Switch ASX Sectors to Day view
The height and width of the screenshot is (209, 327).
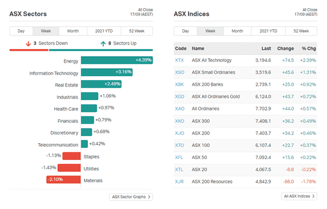click(21, 31)
